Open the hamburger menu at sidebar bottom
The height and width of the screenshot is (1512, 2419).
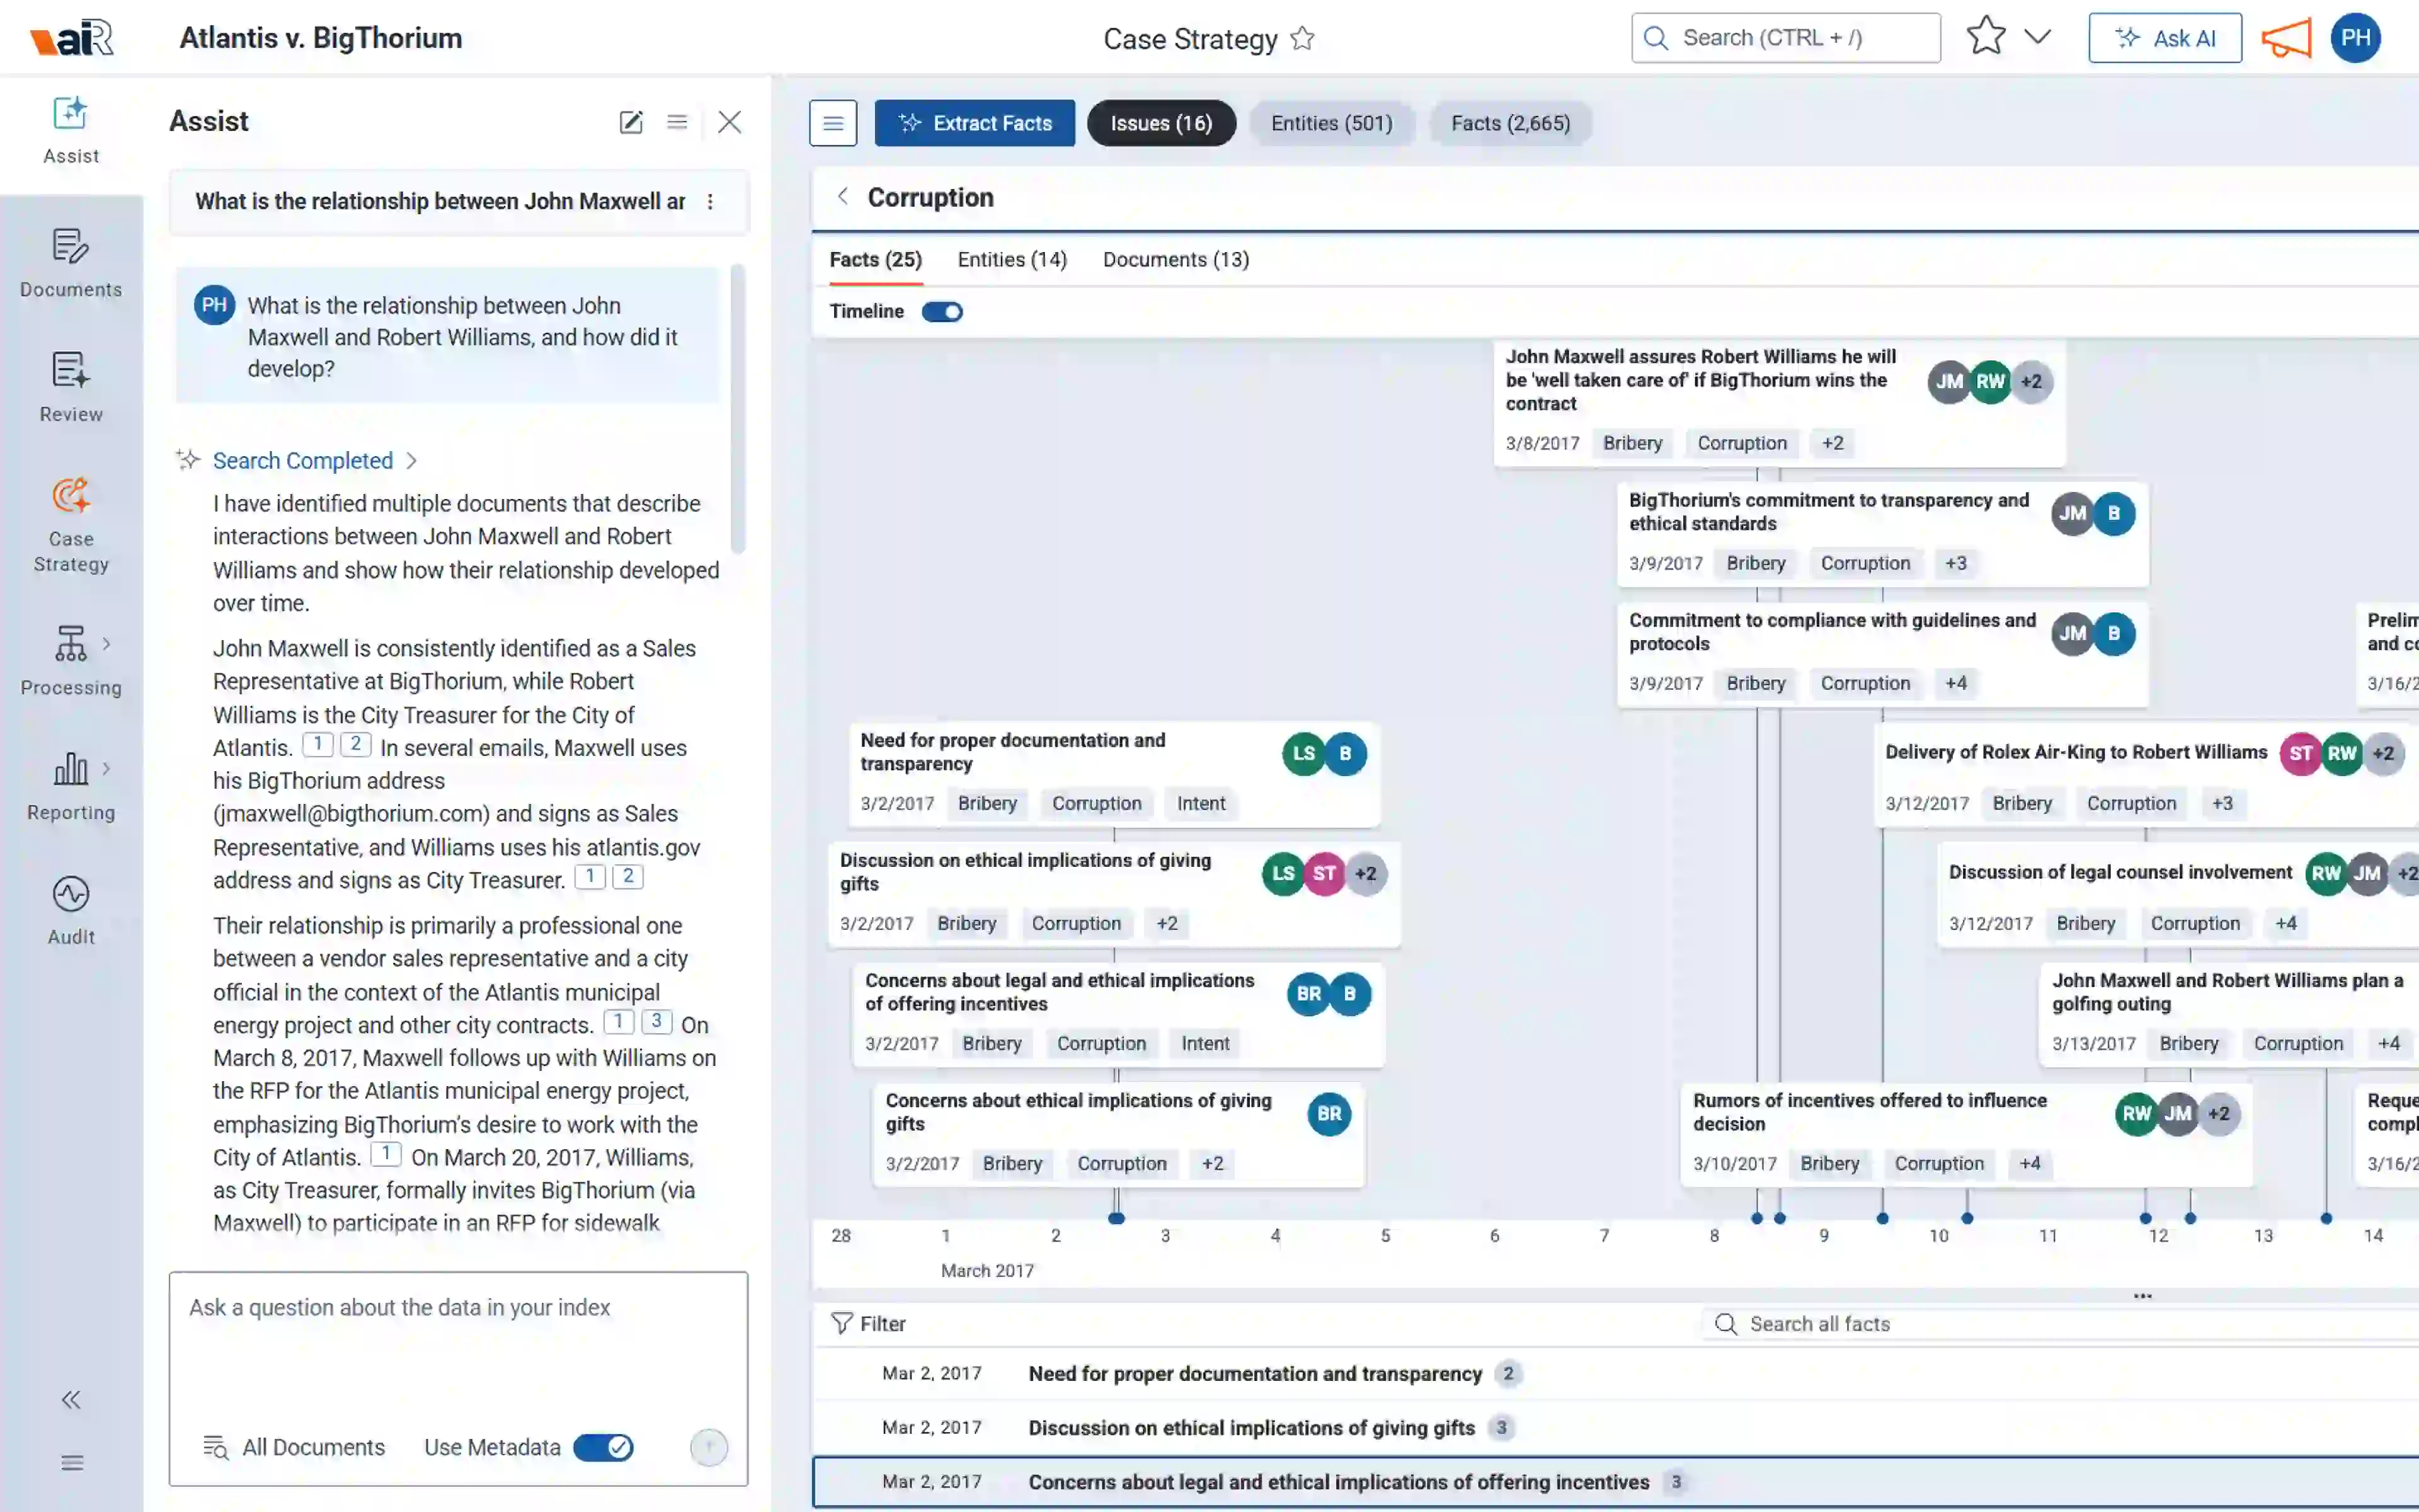point(71,1463)
